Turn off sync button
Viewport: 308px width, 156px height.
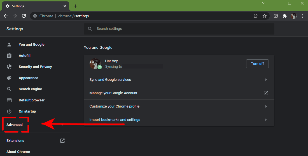tap(257, 64)
